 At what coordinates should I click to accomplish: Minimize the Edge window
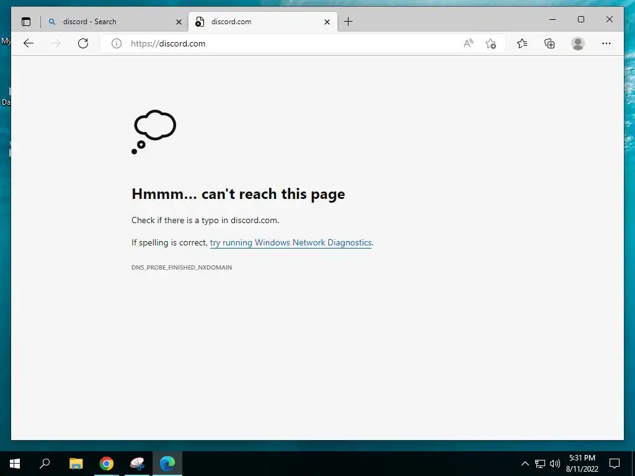pos(553,19)
